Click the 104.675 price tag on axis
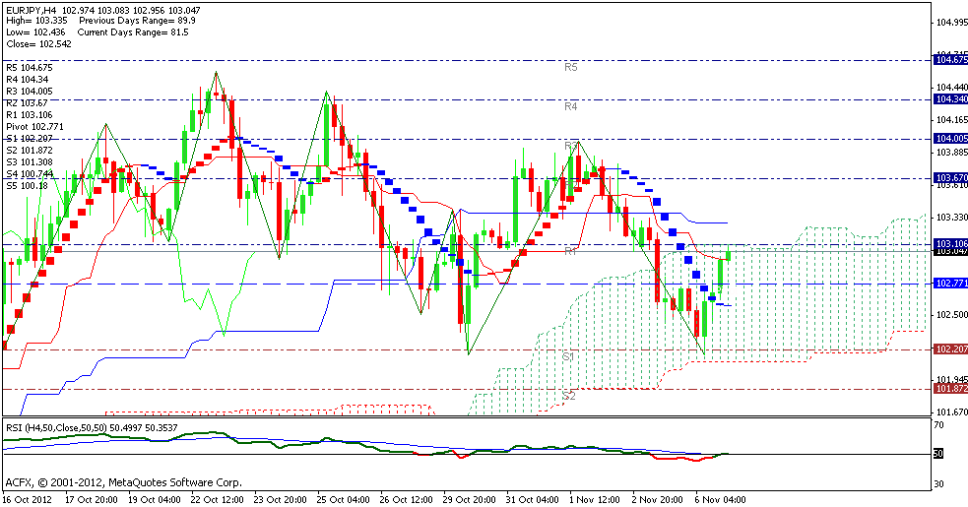The image size is (968, 507). point(949,60)
